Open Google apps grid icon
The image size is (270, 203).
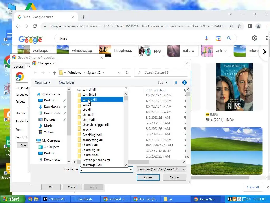[x=267, y=38]
